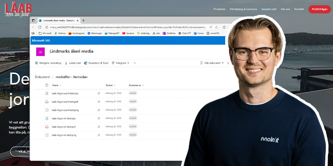Screen dimensions: 333x166
Task: Click the share icon for laab-logo-vit-text.eps
Action: [x=99, y=118]
